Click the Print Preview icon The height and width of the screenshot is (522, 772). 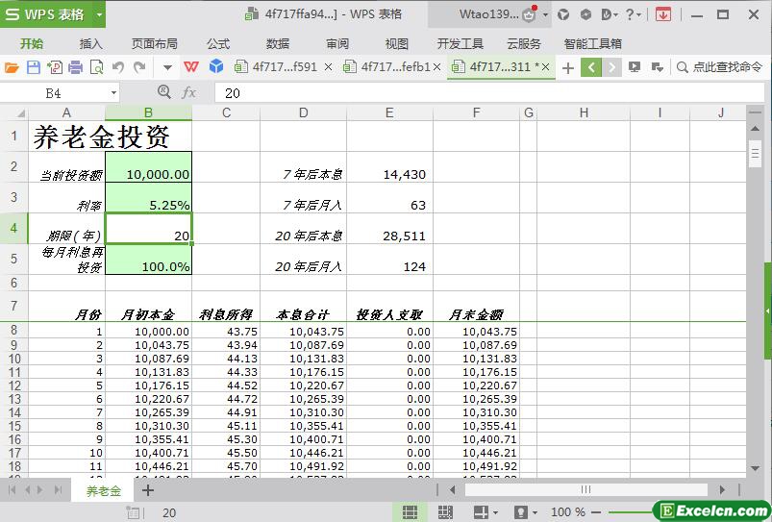tap(96, 67)
